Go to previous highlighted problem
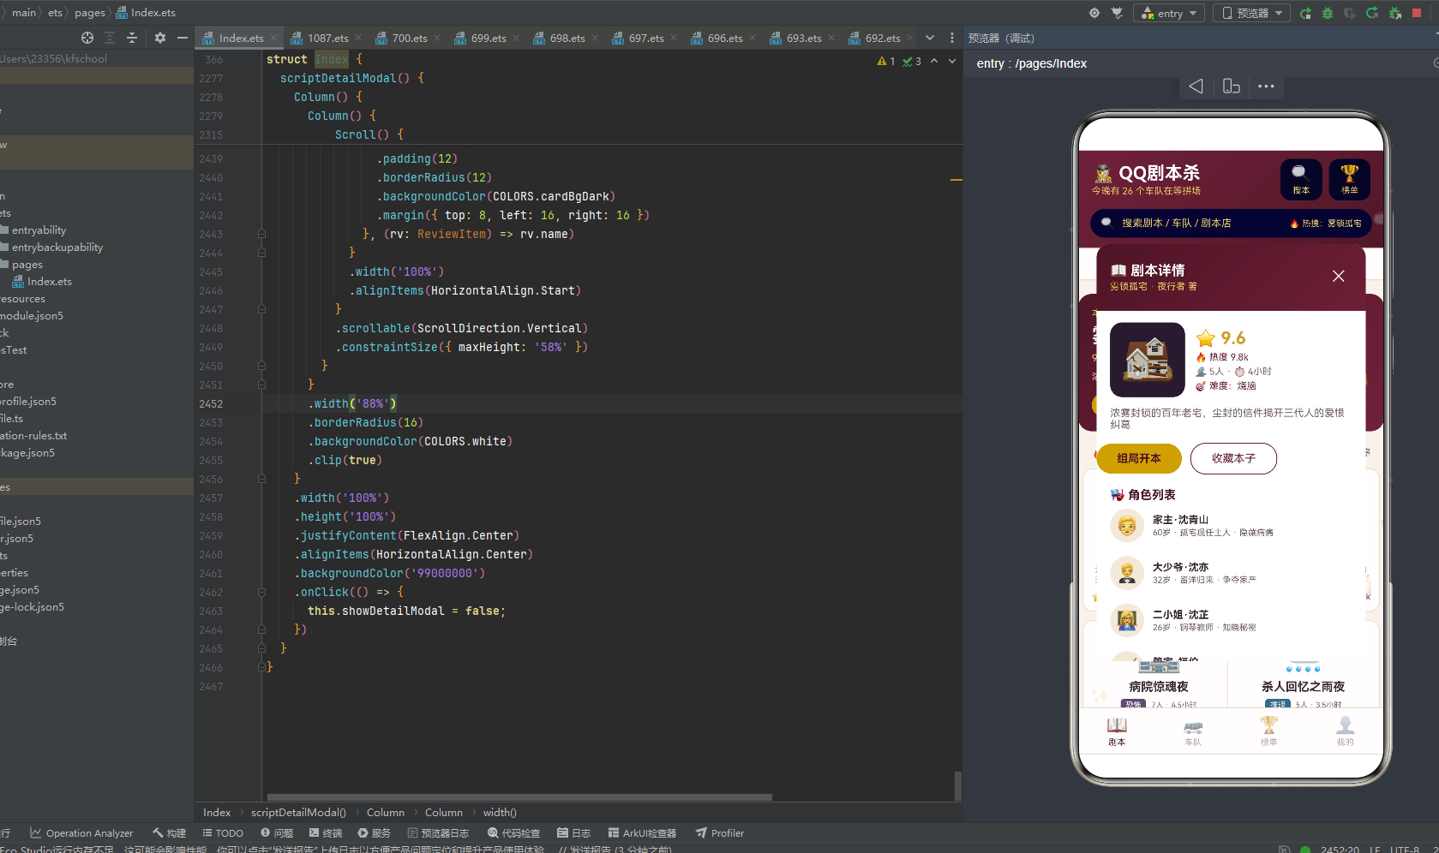Image resolution: width=1439 pixels, height=853 pixels. pyautogui.click(x=934, y=61)
